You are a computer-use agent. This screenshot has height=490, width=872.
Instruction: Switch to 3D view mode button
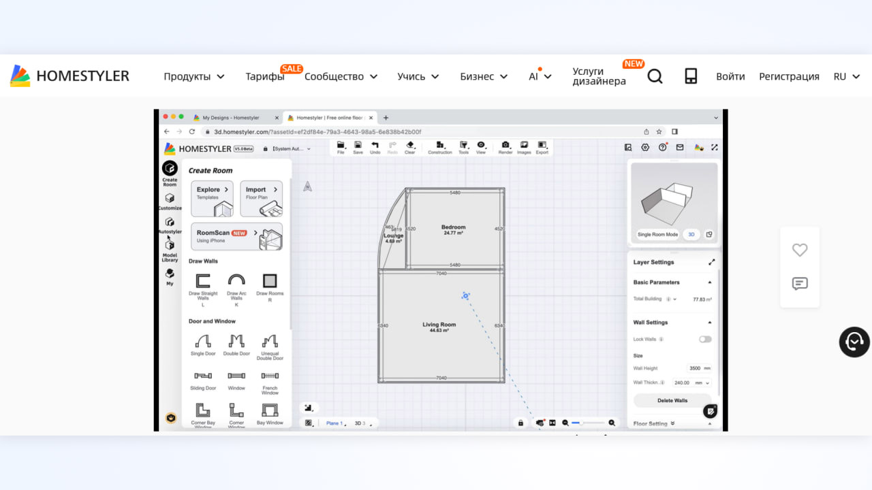click(x=691, y=234)
